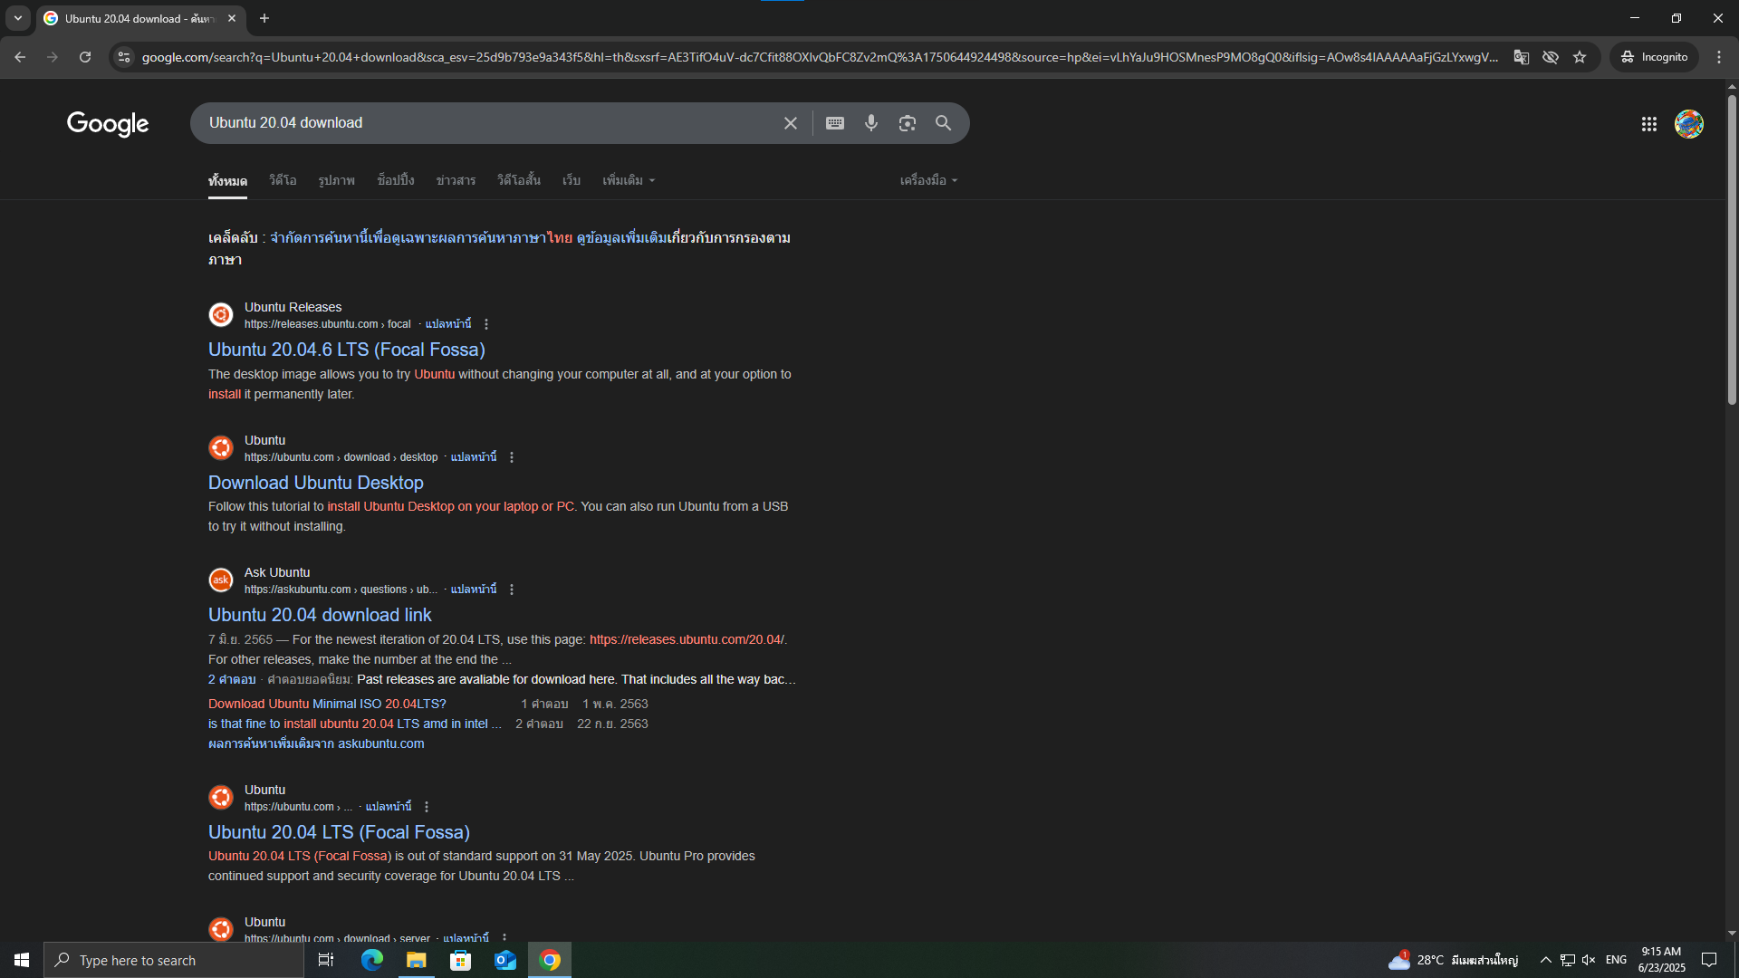Open three-dot menu for Ubuntu Releases result
The width and height of the screenshot is (1739, 978).
coord(486,324)
